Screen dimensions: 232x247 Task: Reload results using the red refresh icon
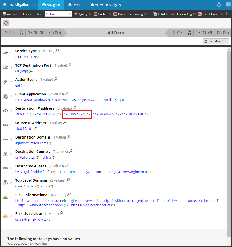(6, 23)
